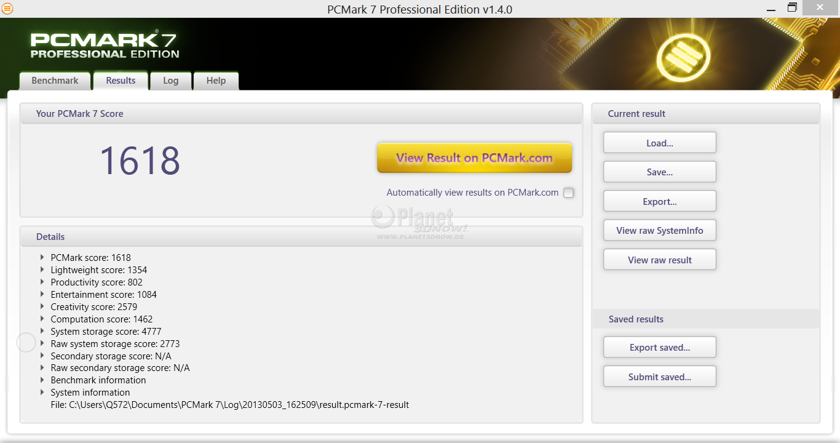Click the 'Current result' panel header
The image size is (840, 443).
click(x=706, y=114)
